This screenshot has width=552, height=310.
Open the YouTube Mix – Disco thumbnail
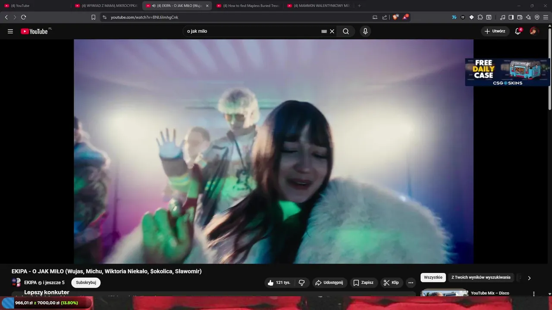click(444, 293)
